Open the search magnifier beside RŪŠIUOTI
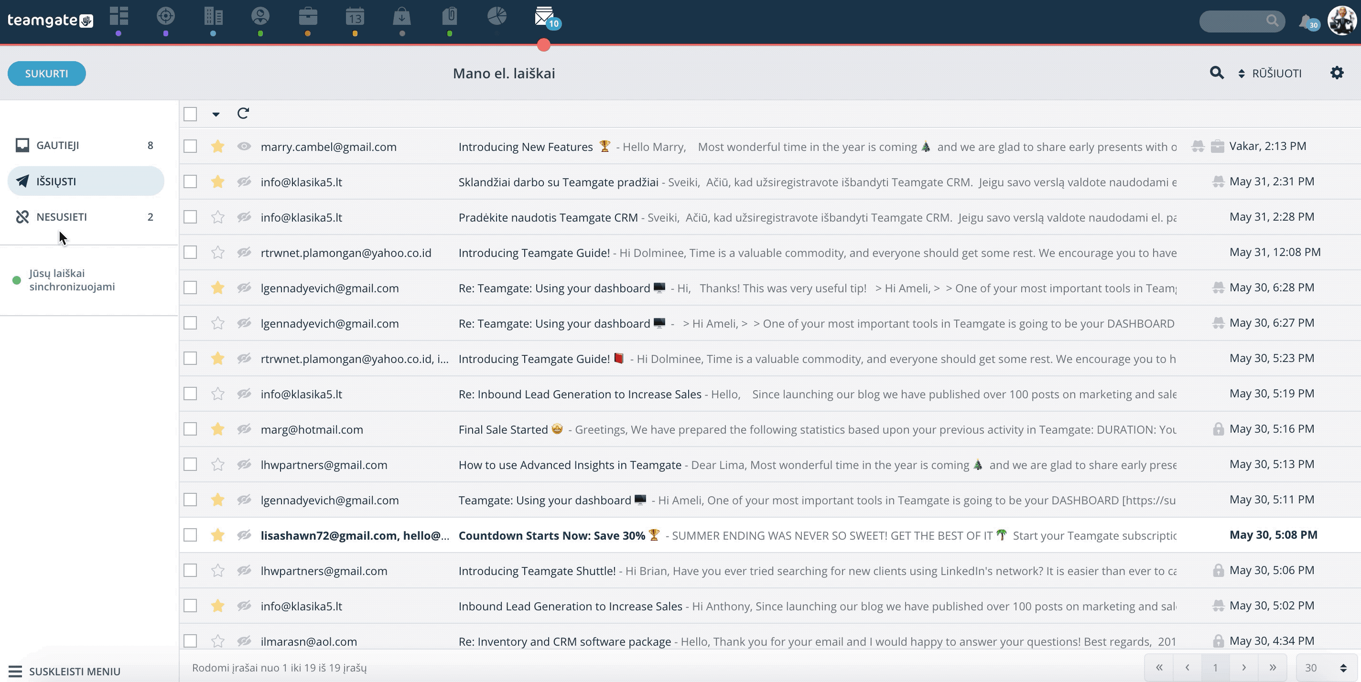Image resolution: width=1361 pixels, height=682 pixels. (1217, 73)
